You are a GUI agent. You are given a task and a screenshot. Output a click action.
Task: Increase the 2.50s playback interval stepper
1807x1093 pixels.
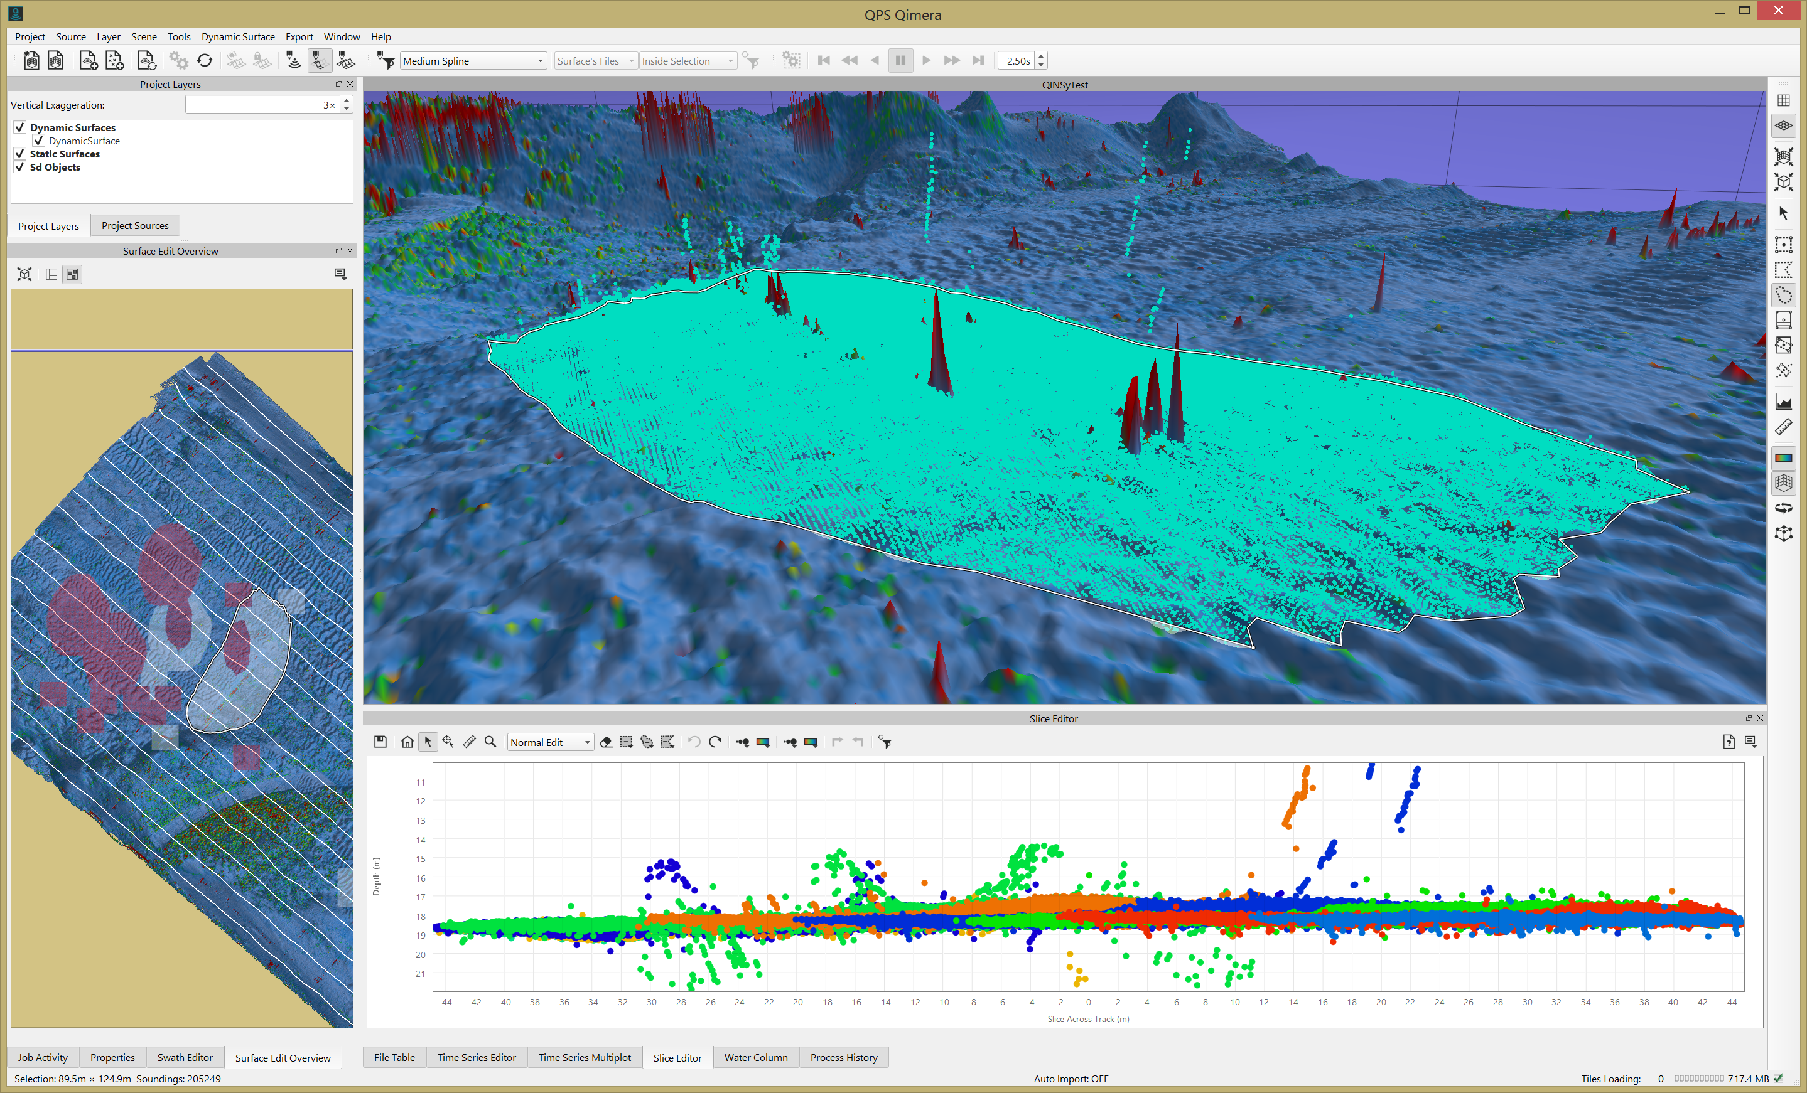tap(1040, 56)
